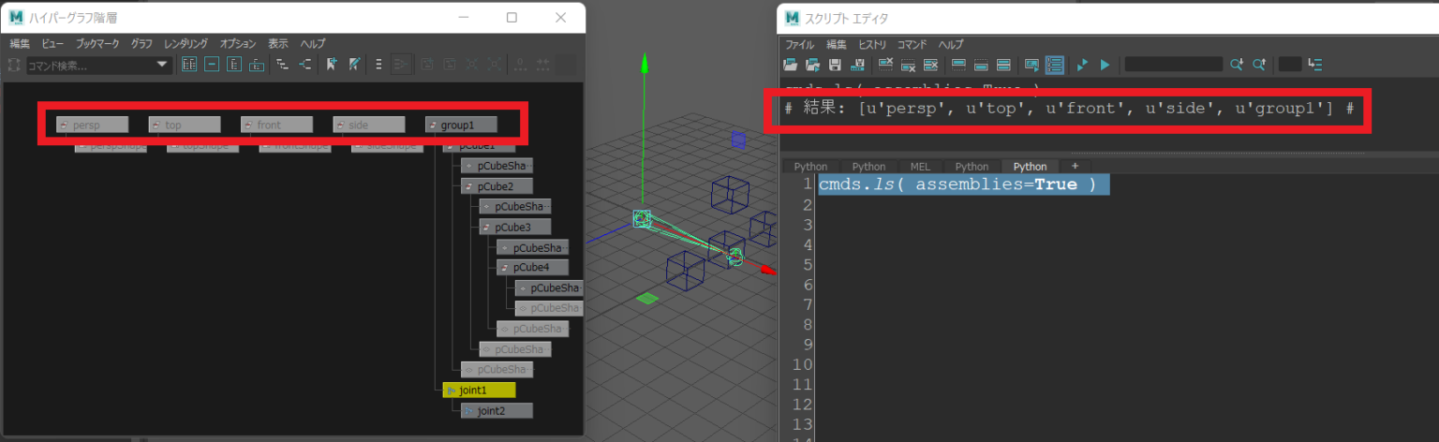Toggle Echo All Commands button
Screen dimensions: 1439x442
[1031, 65]
